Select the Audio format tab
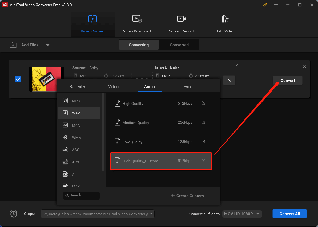 coord(150,87)
